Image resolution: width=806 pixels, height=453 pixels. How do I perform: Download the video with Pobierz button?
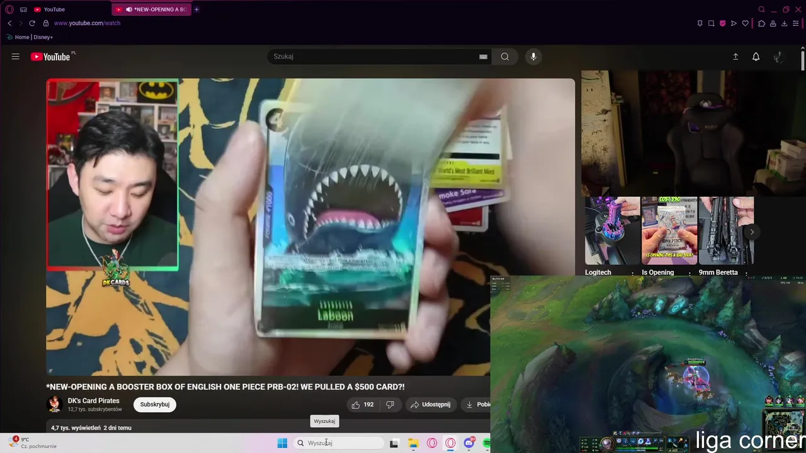pos(476,405)
